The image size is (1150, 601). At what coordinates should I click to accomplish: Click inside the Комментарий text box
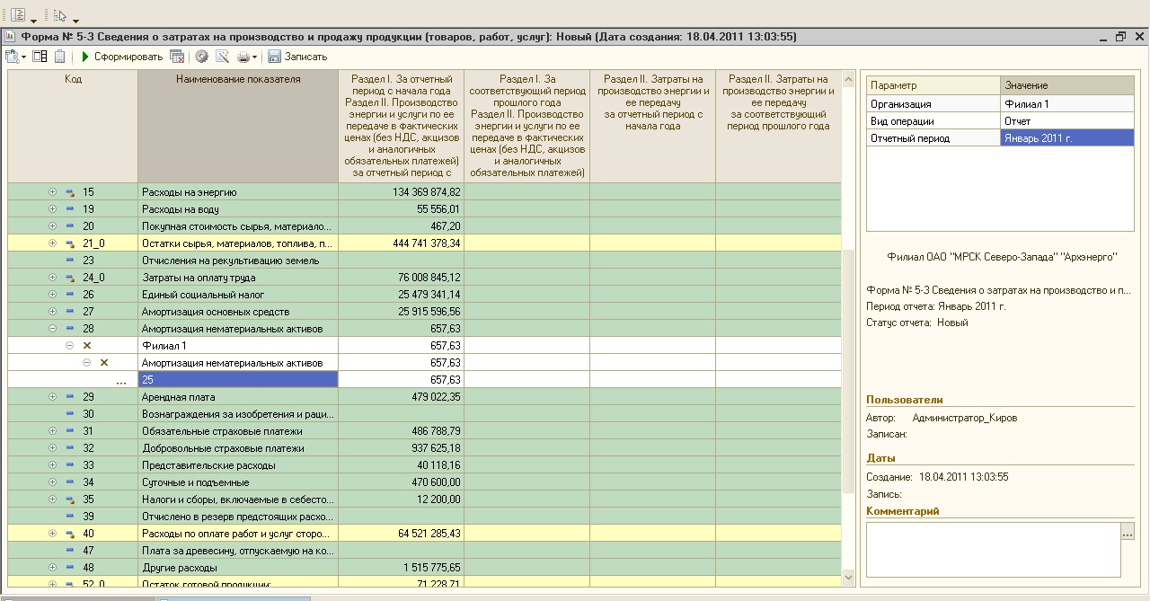[x=994, y=550]
